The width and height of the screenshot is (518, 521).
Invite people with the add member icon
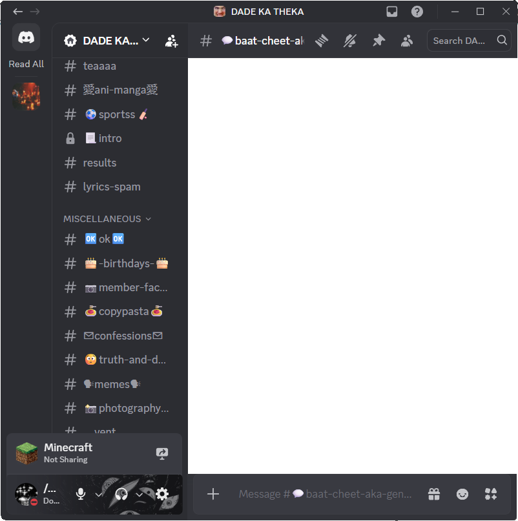coord(172,41)
